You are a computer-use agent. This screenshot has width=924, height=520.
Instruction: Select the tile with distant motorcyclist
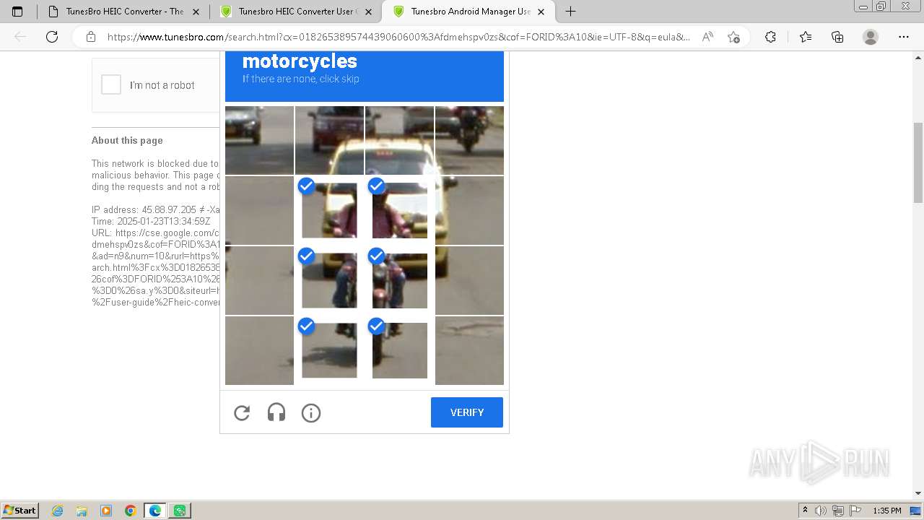tap(469, 140)
